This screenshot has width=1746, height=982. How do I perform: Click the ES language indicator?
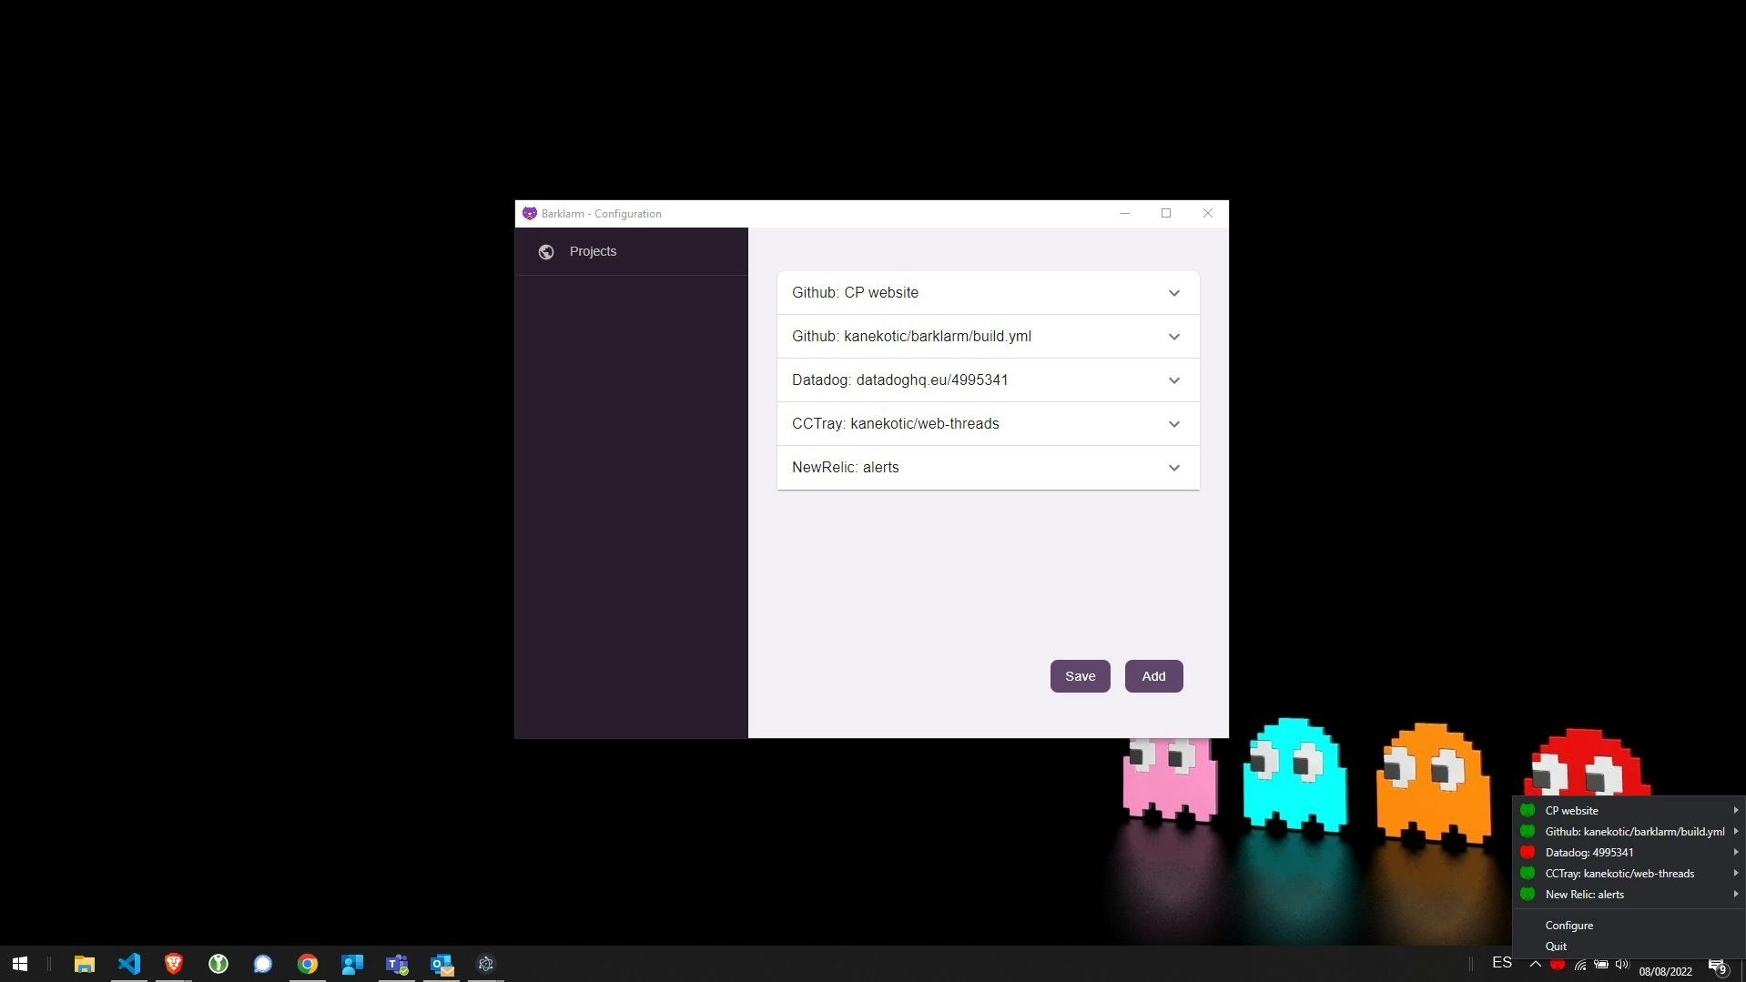click(1502, 963)
